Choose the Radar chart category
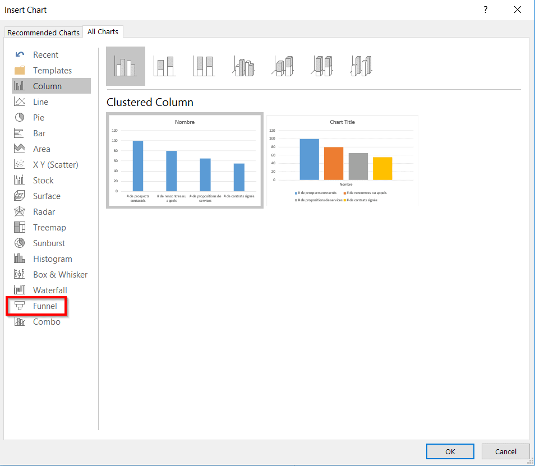This screenshot has width=535, height=466. 44,212
